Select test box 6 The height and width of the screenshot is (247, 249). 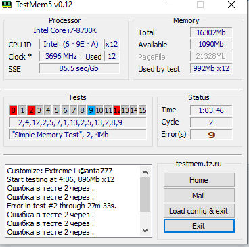pyautogui.click(x=65, y=110)
